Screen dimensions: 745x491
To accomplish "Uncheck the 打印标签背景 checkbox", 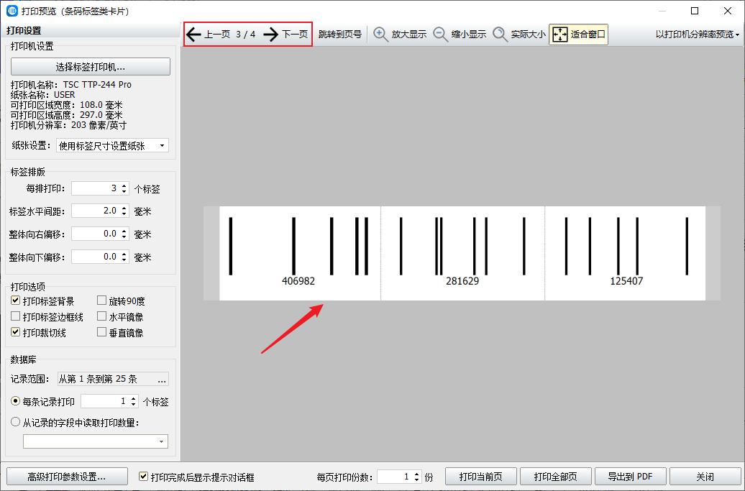I will (15, 300).
